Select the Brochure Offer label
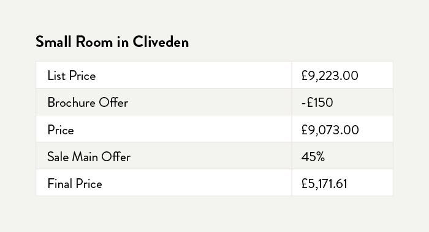This screenshot has height=232, width=429. tap(88, 103)
